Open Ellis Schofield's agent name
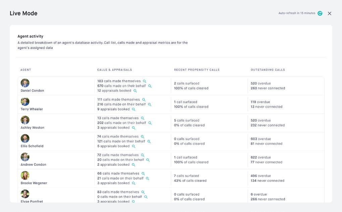 pos(32,146)
